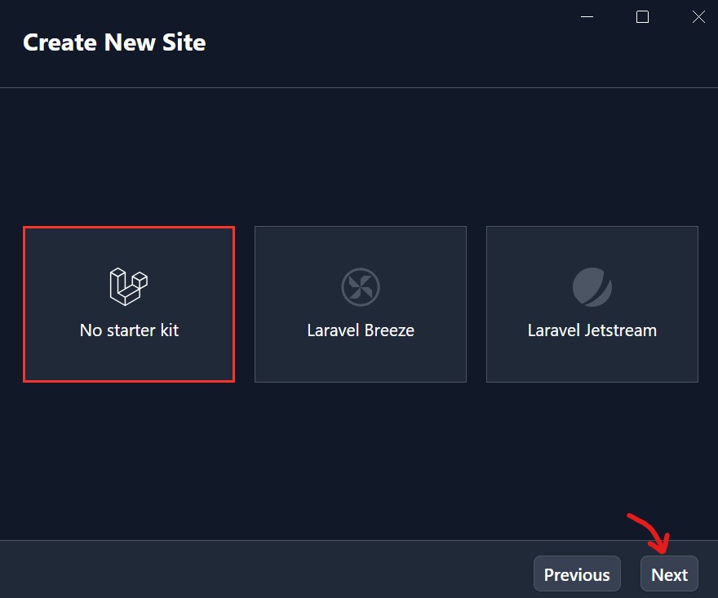
Task: Click the maximize square icon
Action: [x=642, y=16]
